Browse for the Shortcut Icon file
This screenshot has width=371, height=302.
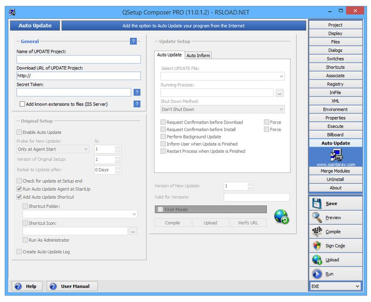coord(133,231)
